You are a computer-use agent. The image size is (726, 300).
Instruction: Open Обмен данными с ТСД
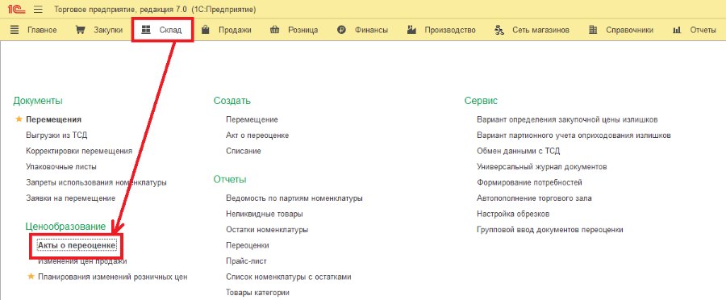[519, 151]
